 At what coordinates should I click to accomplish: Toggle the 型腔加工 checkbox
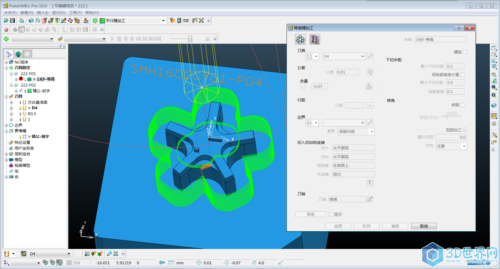tap(465, 130)
